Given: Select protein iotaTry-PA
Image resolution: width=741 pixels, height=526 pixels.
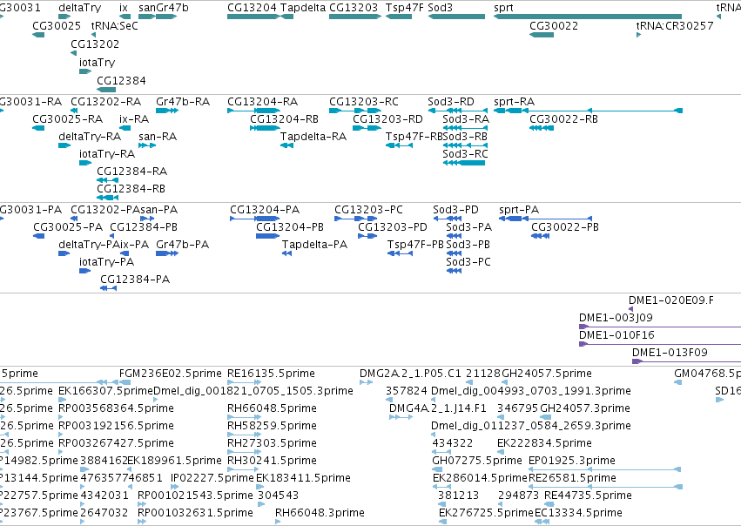Looking at the screenshot, I should tap(106, 262).
